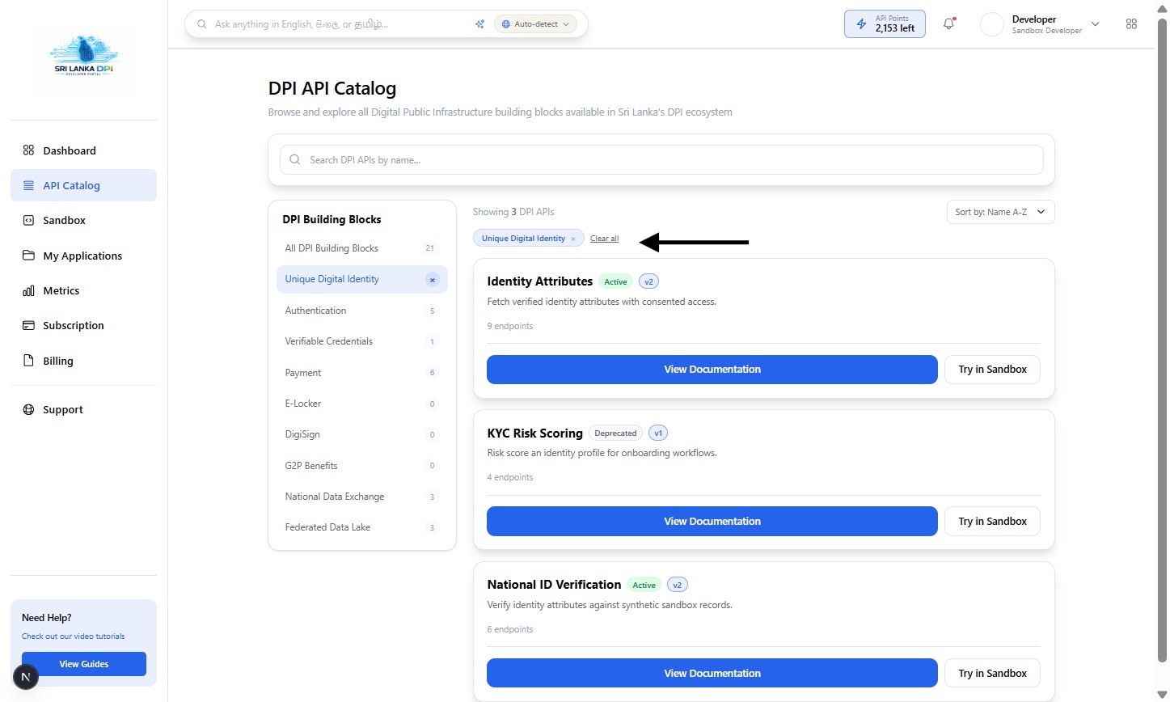Click the Identity Attributes card title
This screenshot has width=1170, height=702.
[540, 281]
